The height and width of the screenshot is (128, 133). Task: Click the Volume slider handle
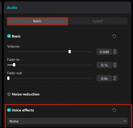(70, 52)
